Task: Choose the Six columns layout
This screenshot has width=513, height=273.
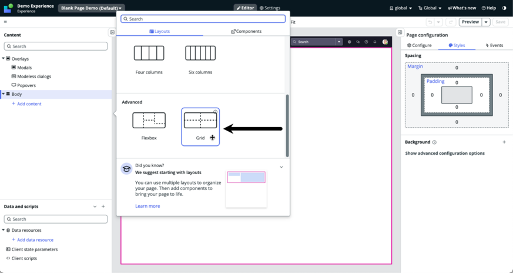Action: pos(200,59)
